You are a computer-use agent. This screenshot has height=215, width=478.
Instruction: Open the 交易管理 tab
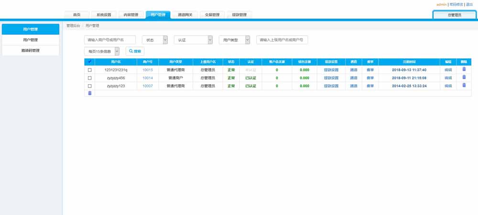tap(212, 15)
